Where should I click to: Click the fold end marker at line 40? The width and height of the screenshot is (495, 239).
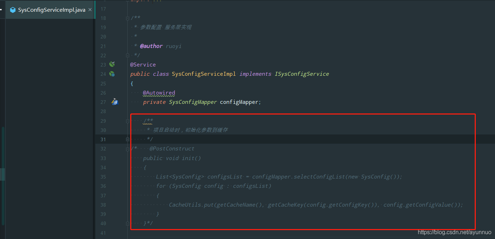128,223
